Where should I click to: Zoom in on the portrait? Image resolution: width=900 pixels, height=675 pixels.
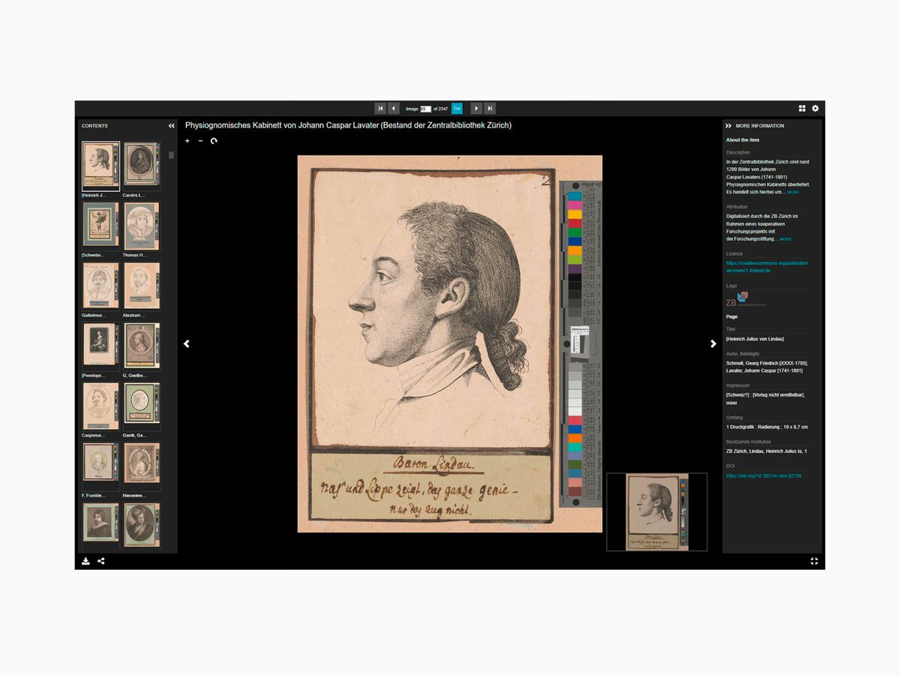pyautogui.click(x=187, y=141)
